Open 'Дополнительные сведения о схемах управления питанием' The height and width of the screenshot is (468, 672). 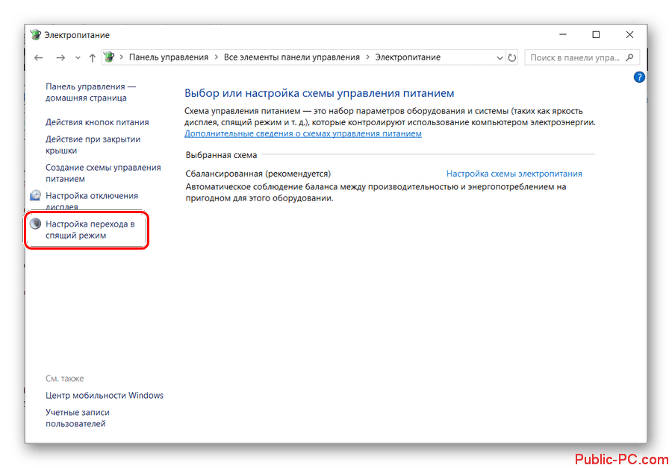click(x=302, y=134)
